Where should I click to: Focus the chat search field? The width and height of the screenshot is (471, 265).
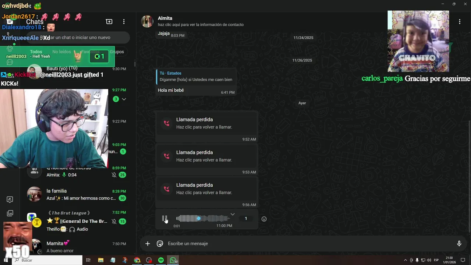(x=78, y=38)
